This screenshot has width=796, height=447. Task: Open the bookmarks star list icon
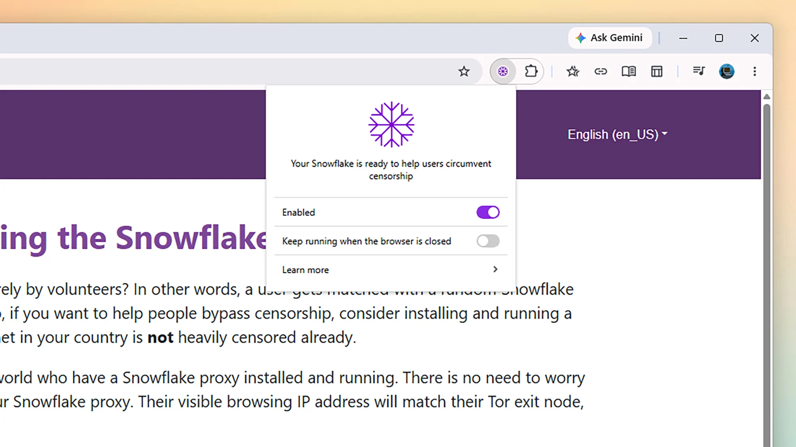point(573,72)
